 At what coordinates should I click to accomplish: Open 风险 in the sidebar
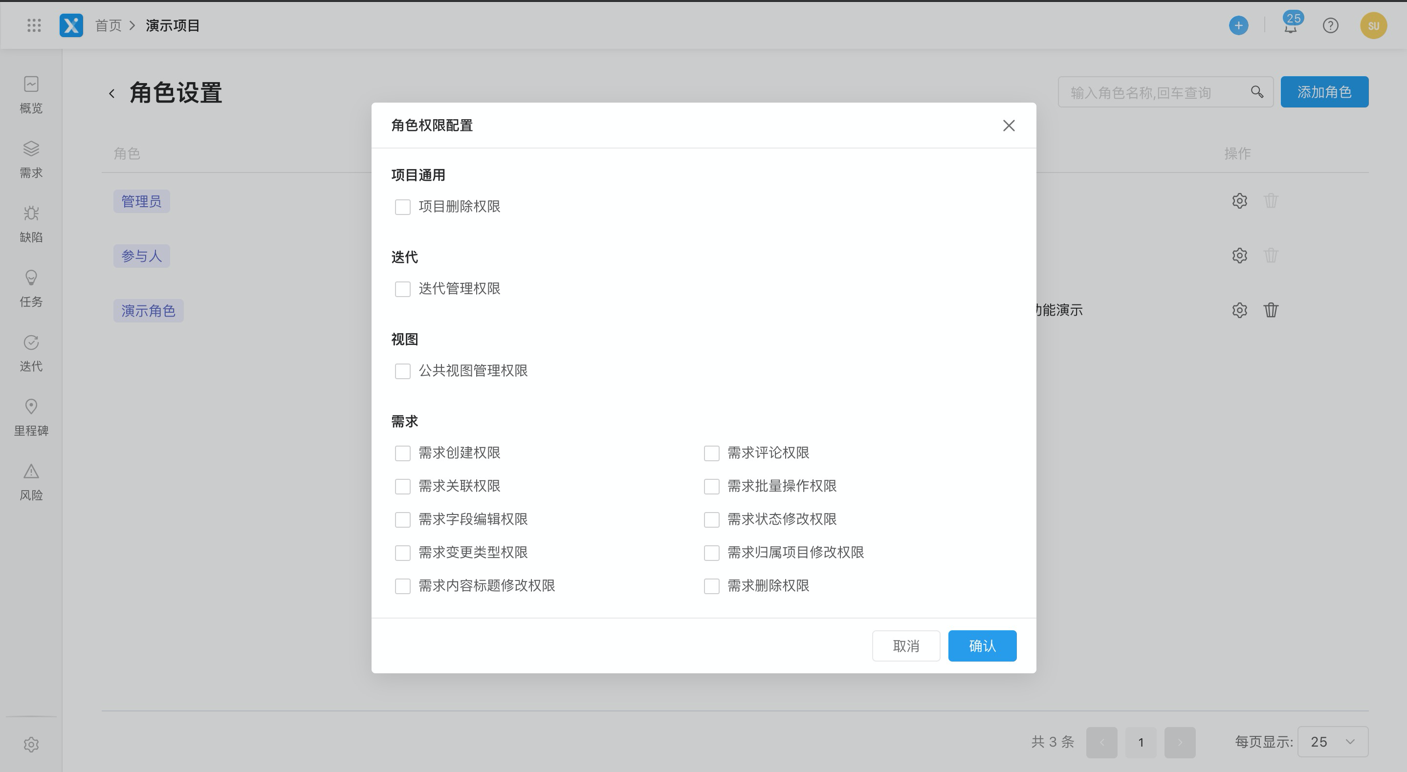point(31,482)
